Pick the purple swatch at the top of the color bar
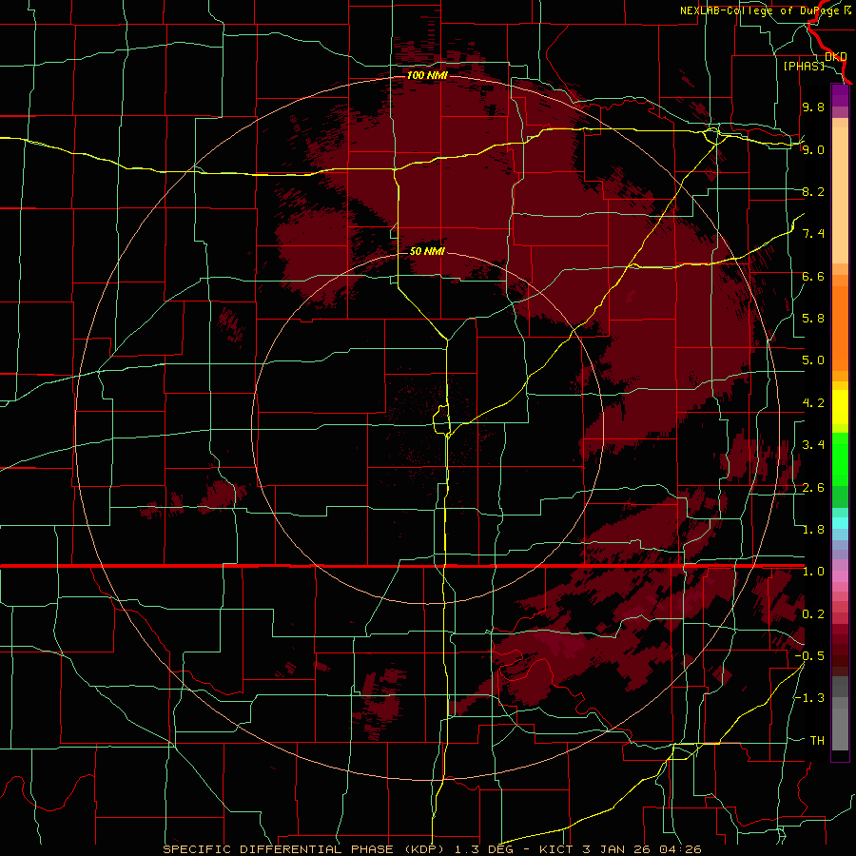This screenshot has width=856, height=856. pyautogui.click(x=840, y=96)
